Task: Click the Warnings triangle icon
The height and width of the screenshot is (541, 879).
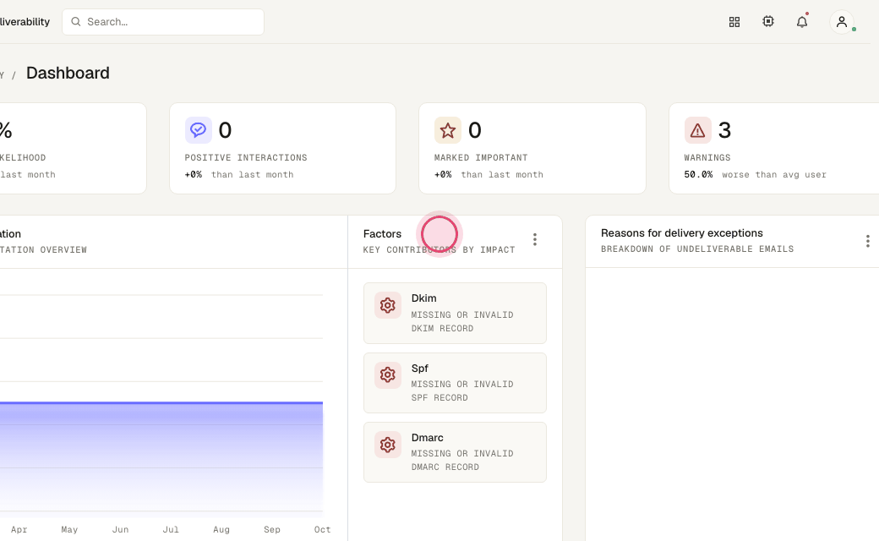Action: [x=697, y=130]
